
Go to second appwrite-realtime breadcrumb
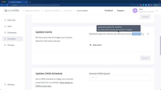[x=52, y=10]
